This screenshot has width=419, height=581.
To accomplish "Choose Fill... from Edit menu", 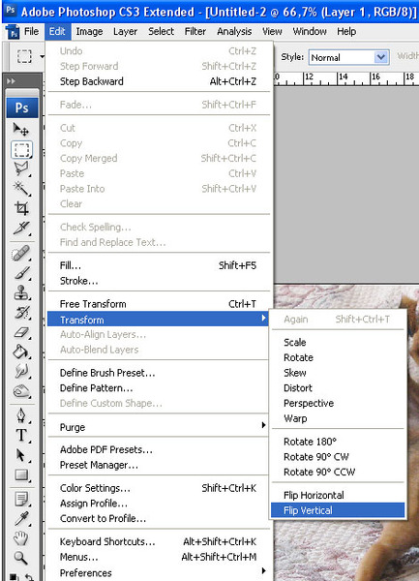I will point(159,265).
